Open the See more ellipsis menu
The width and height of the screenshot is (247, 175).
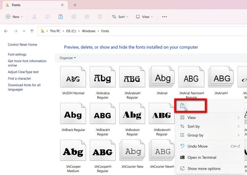[164, 17]
